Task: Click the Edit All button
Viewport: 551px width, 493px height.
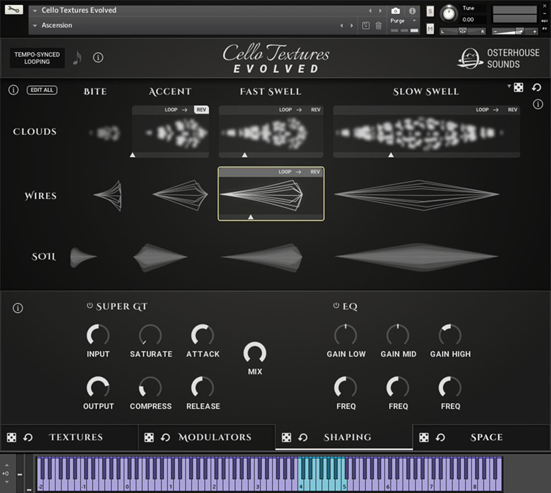Action: (42, 90)
